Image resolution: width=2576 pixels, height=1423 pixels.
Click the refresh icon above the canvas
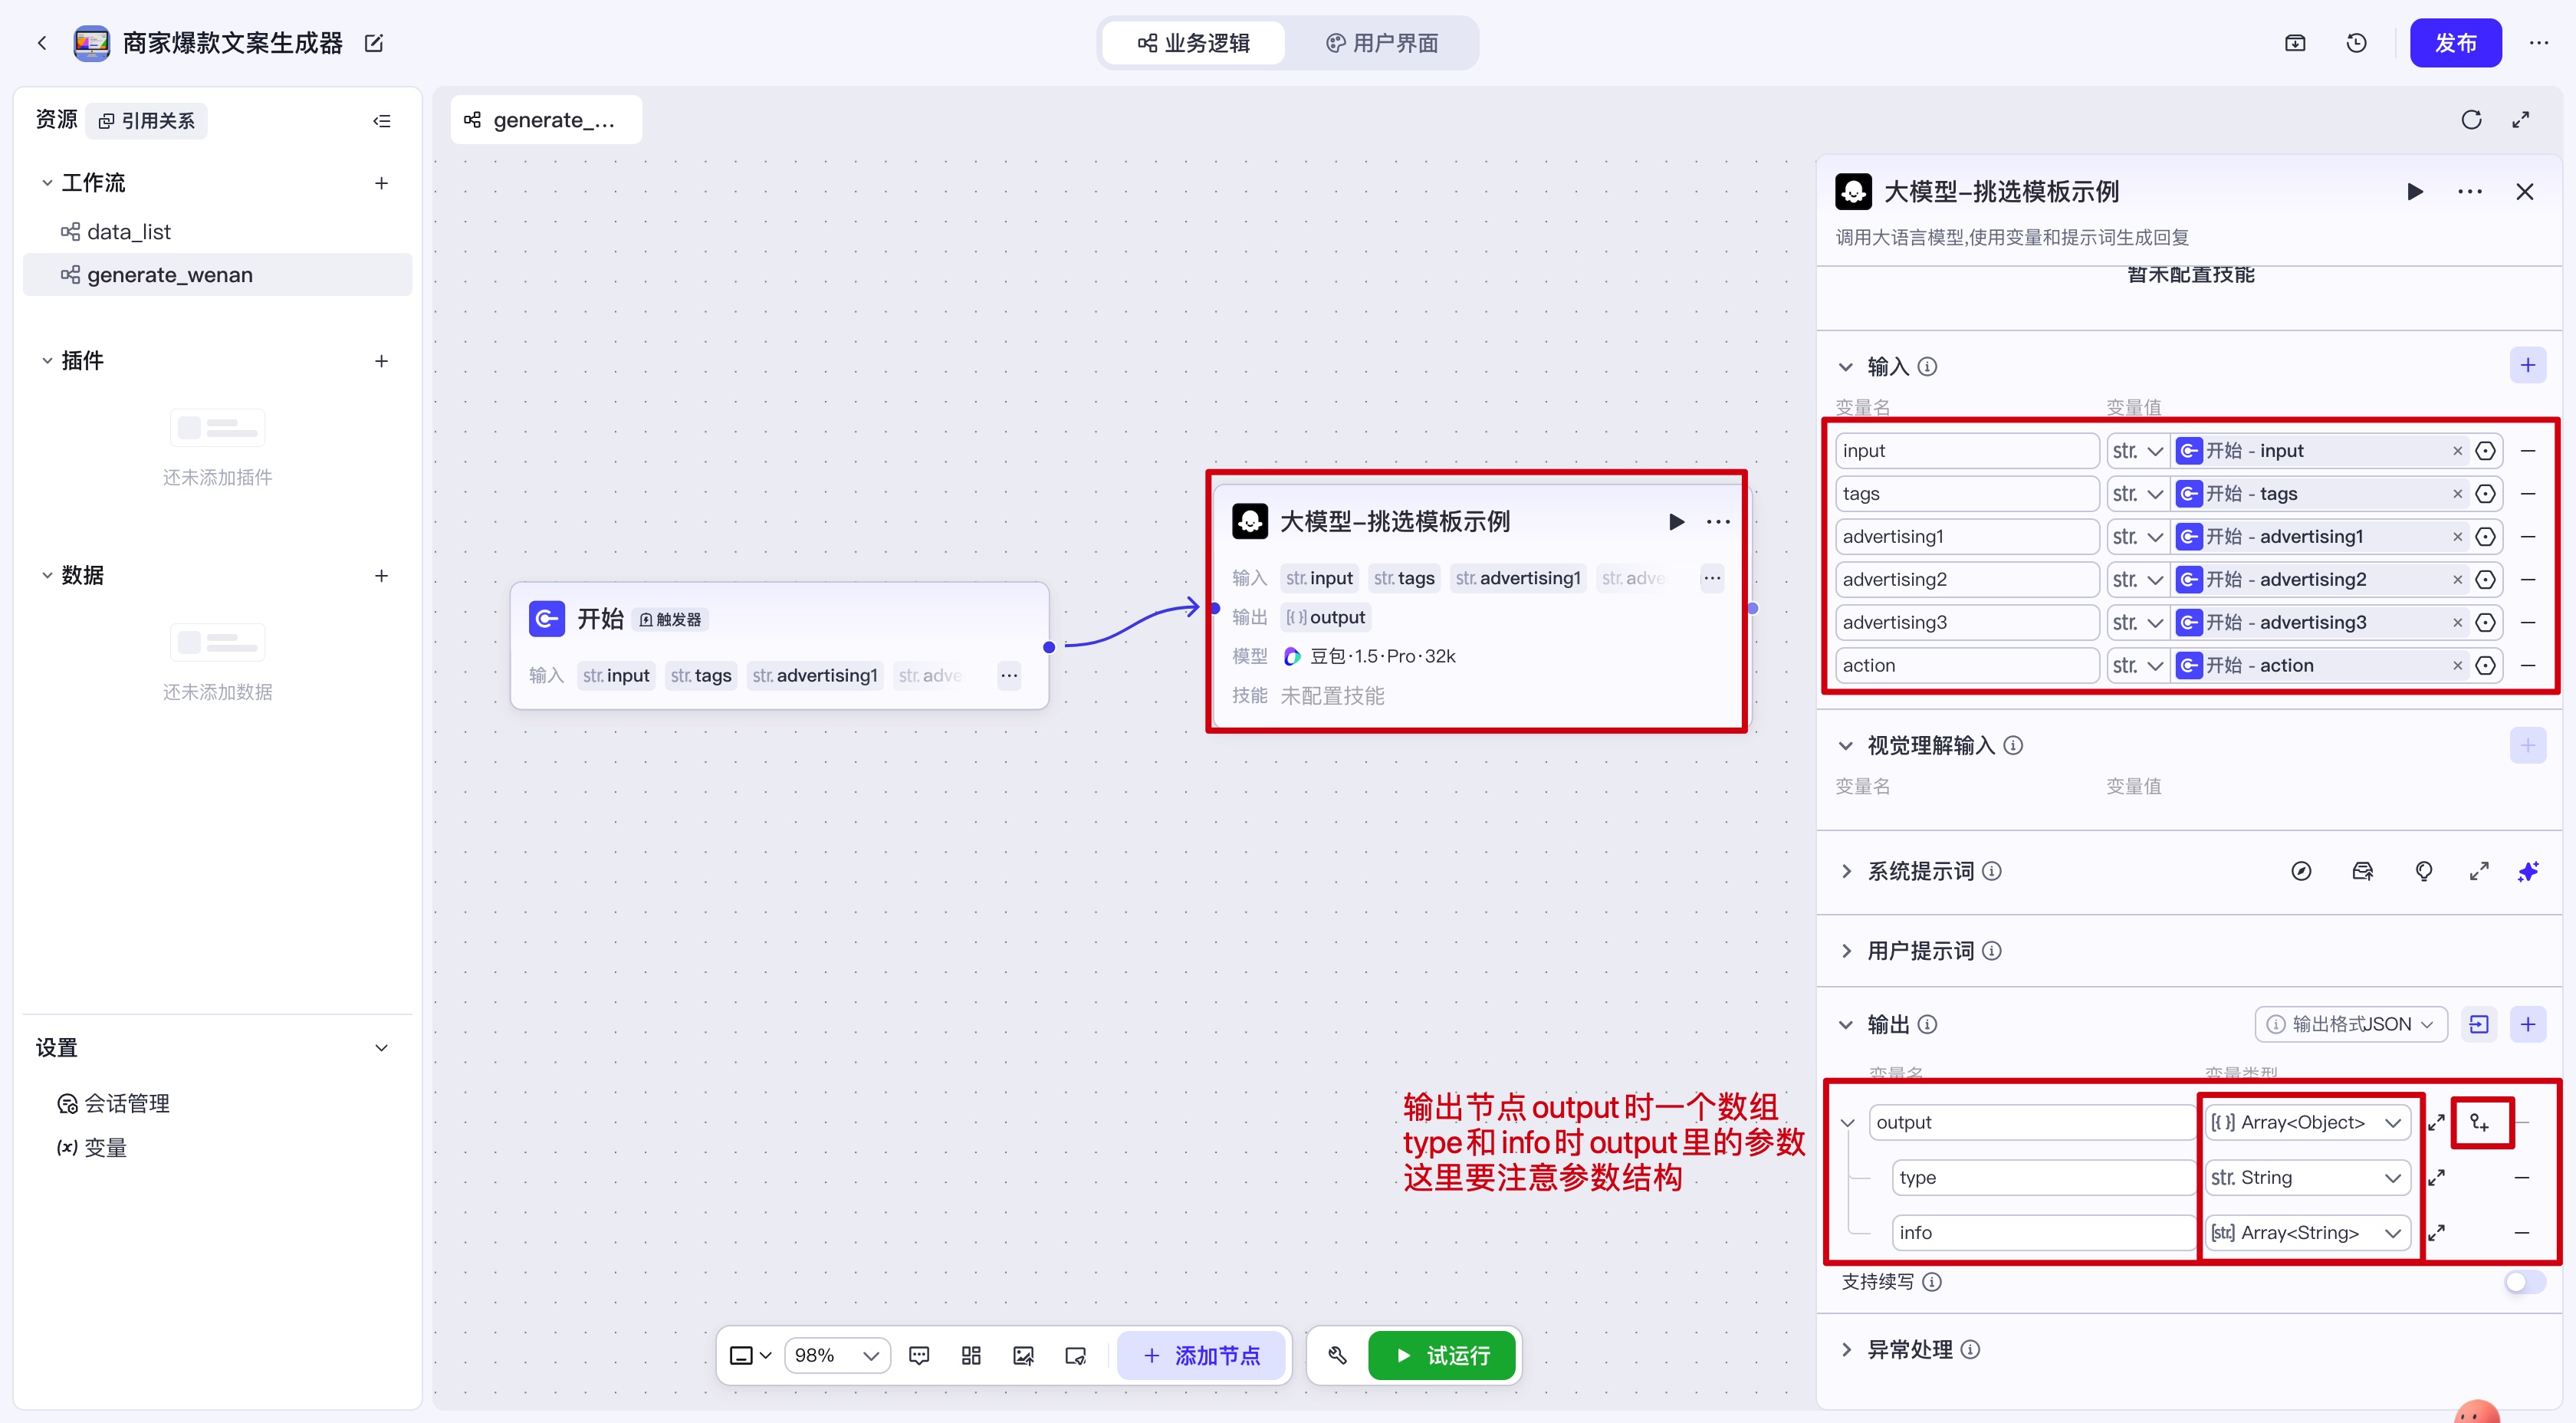click(2471, 120)
